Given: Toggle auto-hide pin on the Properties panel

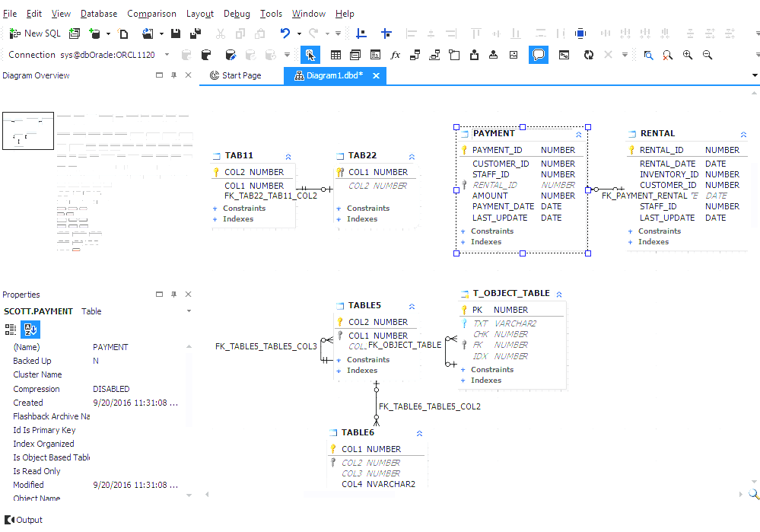Looking at the screenshot, I should pyautogui.click(x=174, y=294).
